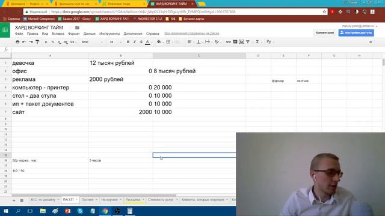
Task: Redo the last action
Action: tap(31, 42)
